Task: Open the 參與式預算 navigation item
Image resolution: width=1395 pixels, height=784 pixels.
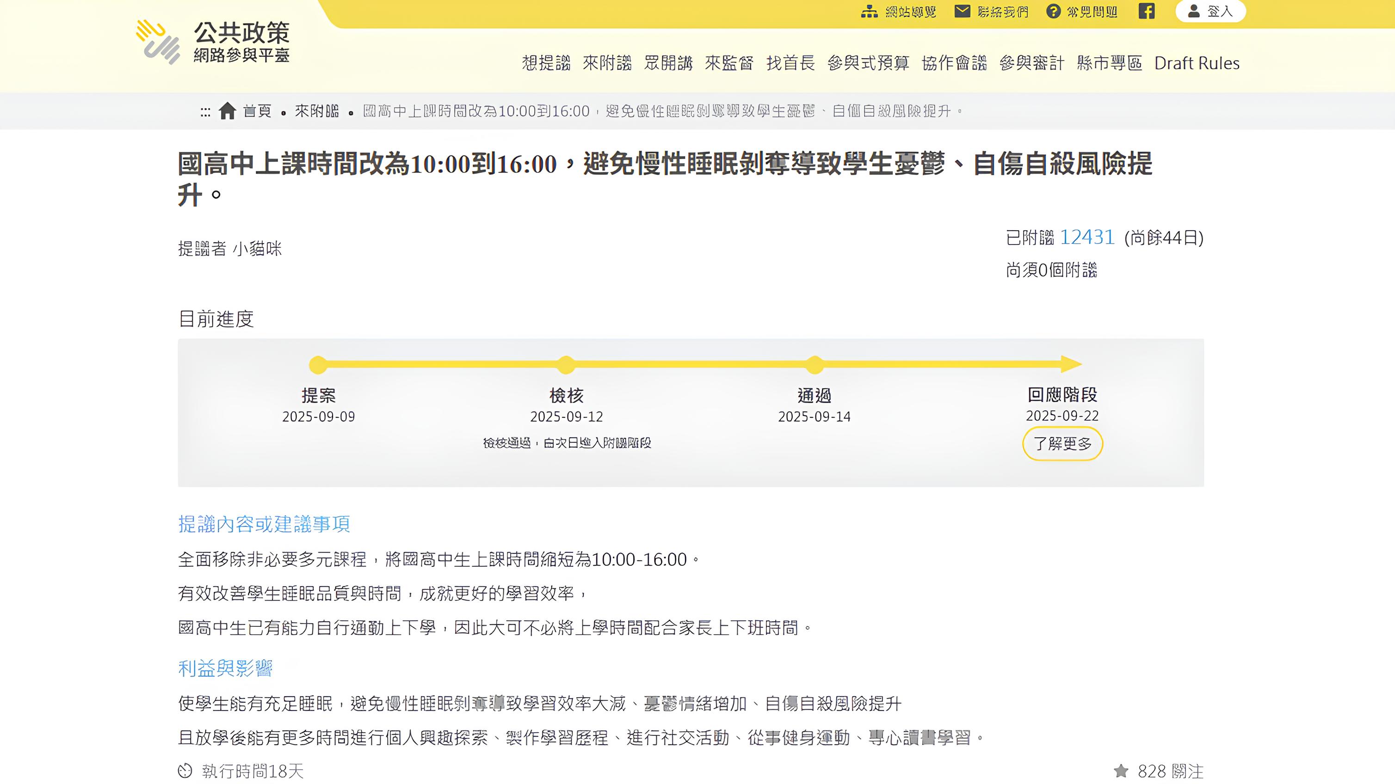Action: pos(868,63)
